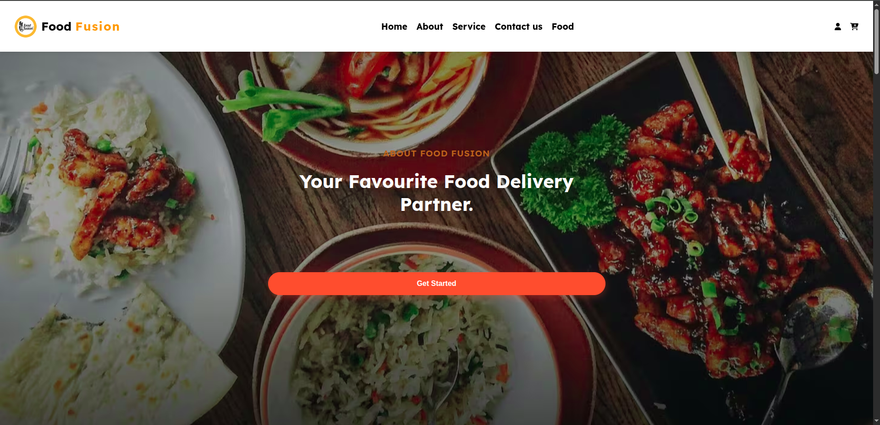Go to the Home menu item
The height and width of the screenshot is (425, 880).
(394, 27)
